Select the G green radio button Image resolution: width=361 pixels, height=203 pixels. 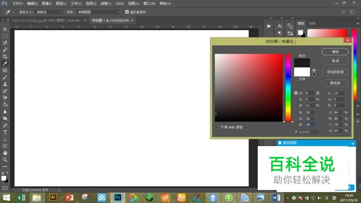[x=296, y=118]
